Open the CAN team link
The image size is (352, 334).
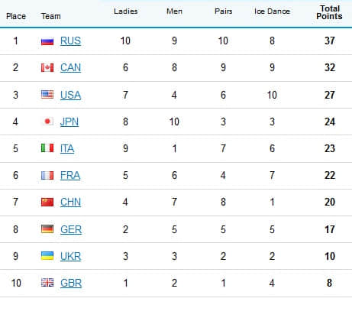click(x=70, y=68)
